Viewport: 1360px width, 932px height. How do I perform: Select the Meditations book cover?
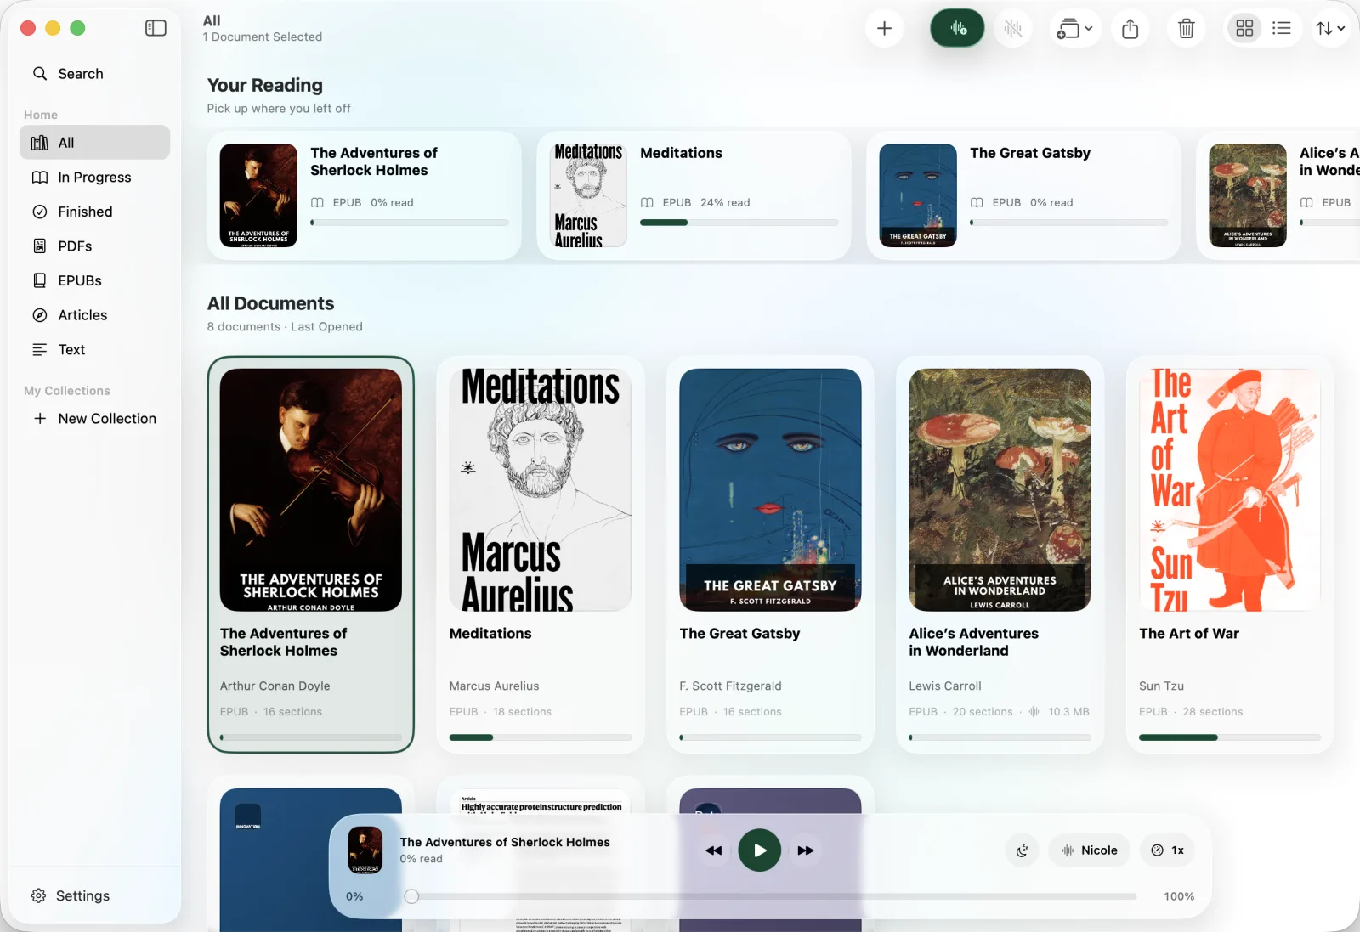(x=540, y=489)
